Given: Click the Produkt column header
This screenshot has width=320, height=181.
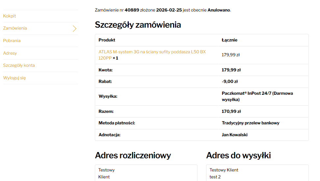Looking at the screenshot, I should 107,40.
